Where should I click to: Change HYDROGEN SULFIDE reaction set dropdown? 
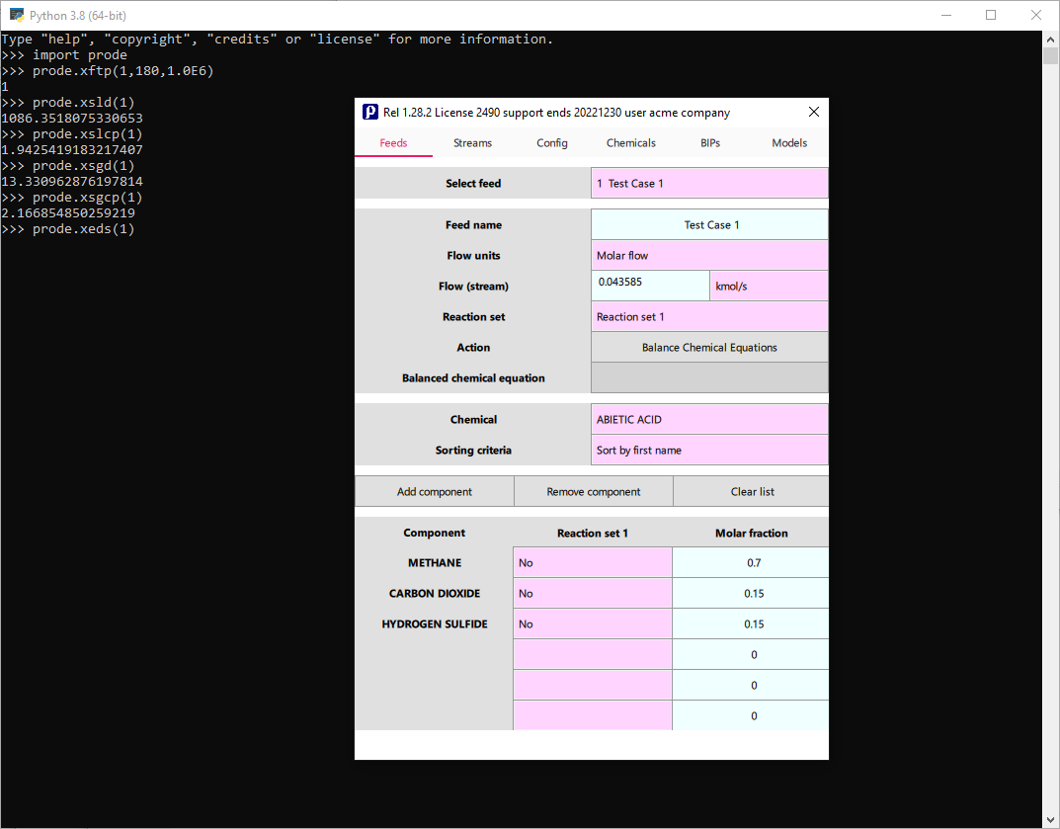[592, 624]
